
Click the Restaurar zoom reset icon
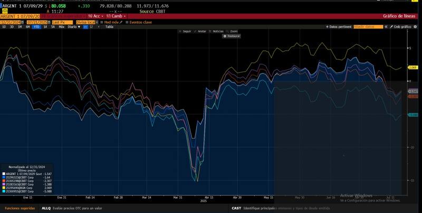tap(225, 36)
